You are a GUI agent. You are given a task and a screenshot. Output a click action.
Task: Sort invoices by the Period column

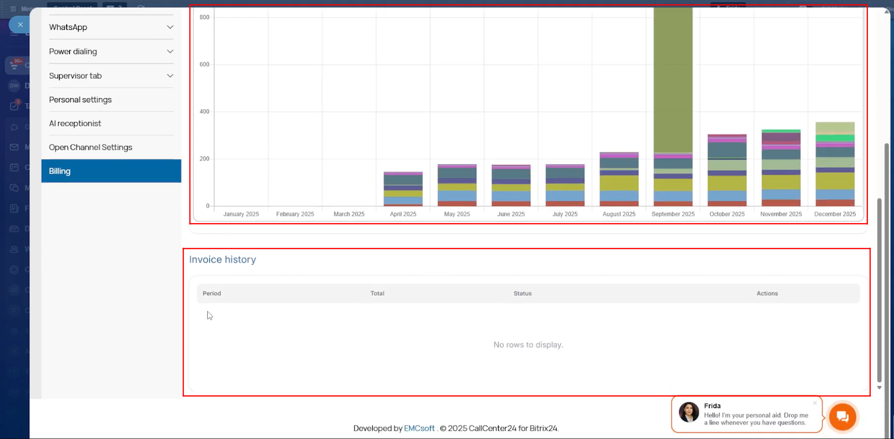pyautogui.click(x=212, y=294)
